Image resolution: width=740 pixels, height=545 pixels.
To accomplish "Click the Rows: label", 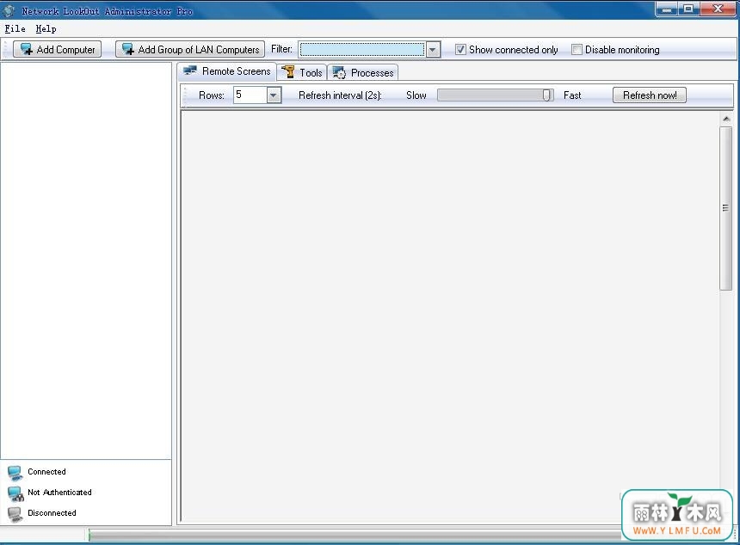I will (x=212, y=95).
